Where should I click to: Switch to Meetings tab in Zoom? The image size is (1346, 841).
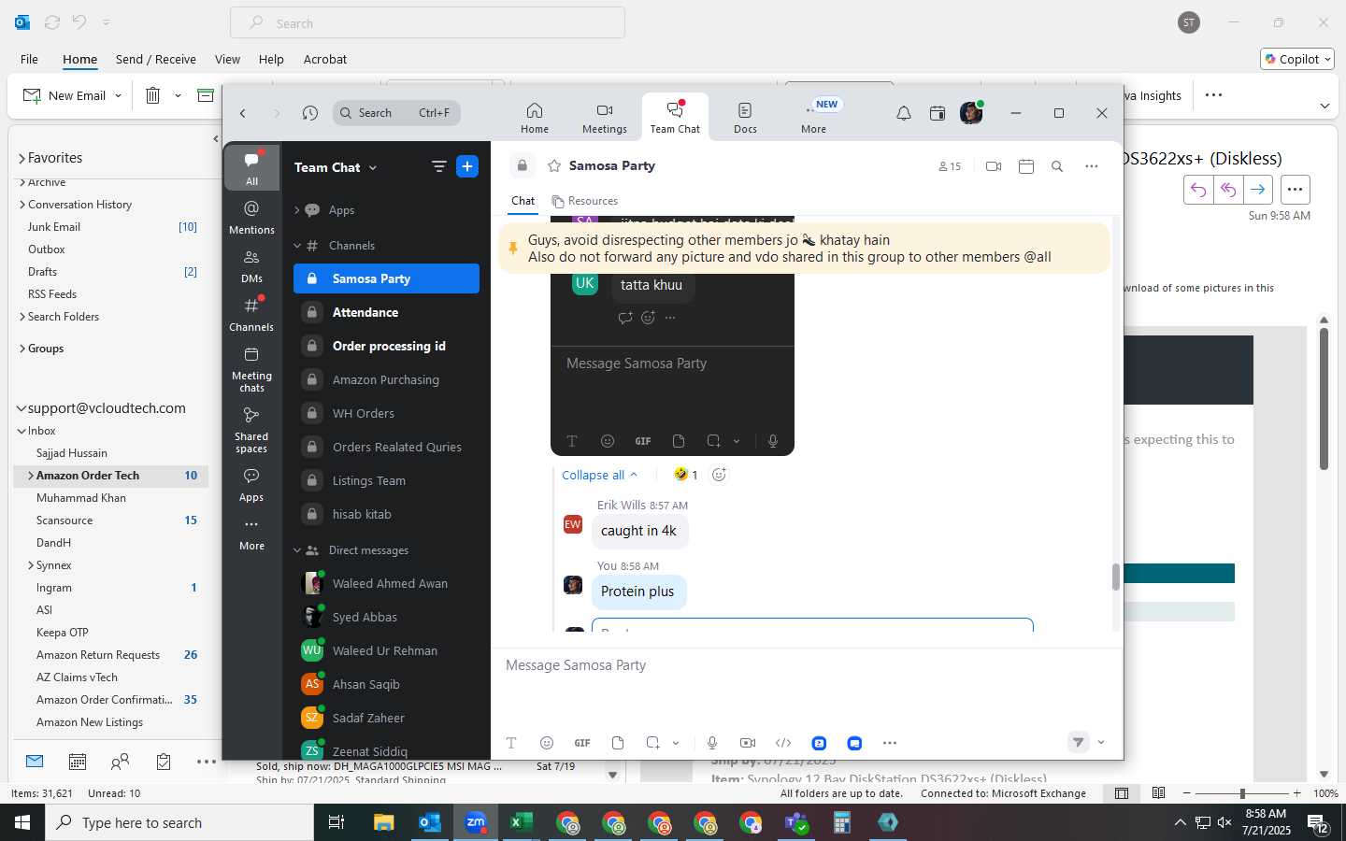click(605, 118)
